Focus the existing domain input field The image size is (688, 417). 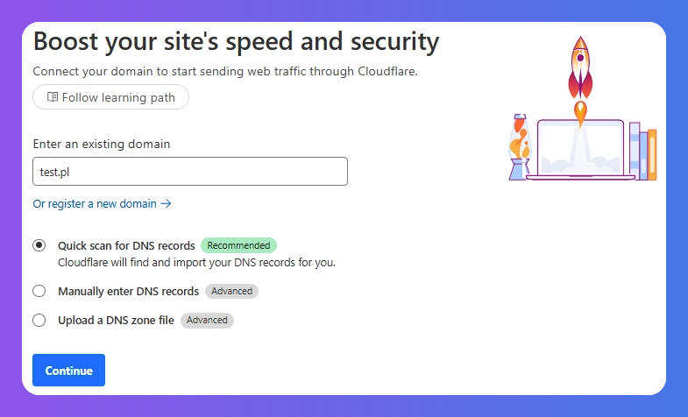190,172
